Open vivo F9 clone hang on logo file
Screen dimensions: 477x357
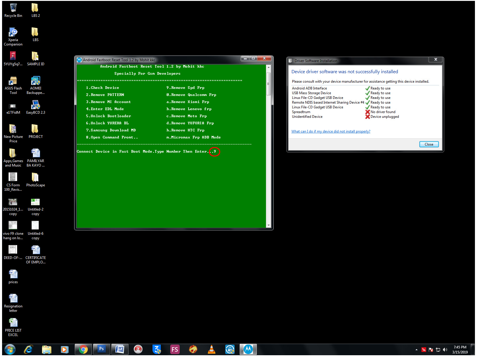(x=13, y=230)
